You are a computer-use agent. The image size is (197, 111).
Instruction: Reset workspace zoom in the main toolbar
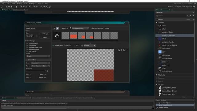coord(44,7)
